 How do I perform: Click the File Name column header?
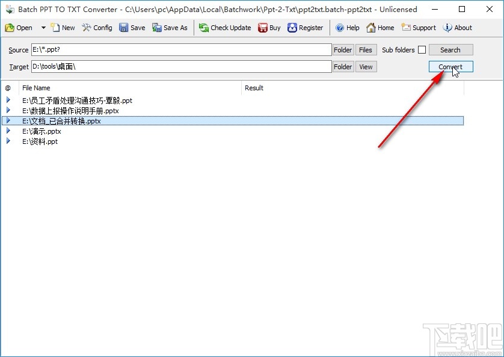pyautogui.click(x=36, y=88)
